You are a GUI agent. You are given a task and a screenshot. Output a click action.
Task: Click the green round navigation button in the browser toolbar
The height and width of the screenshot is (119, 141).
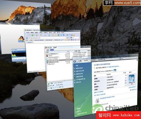(x=32, y=35)
